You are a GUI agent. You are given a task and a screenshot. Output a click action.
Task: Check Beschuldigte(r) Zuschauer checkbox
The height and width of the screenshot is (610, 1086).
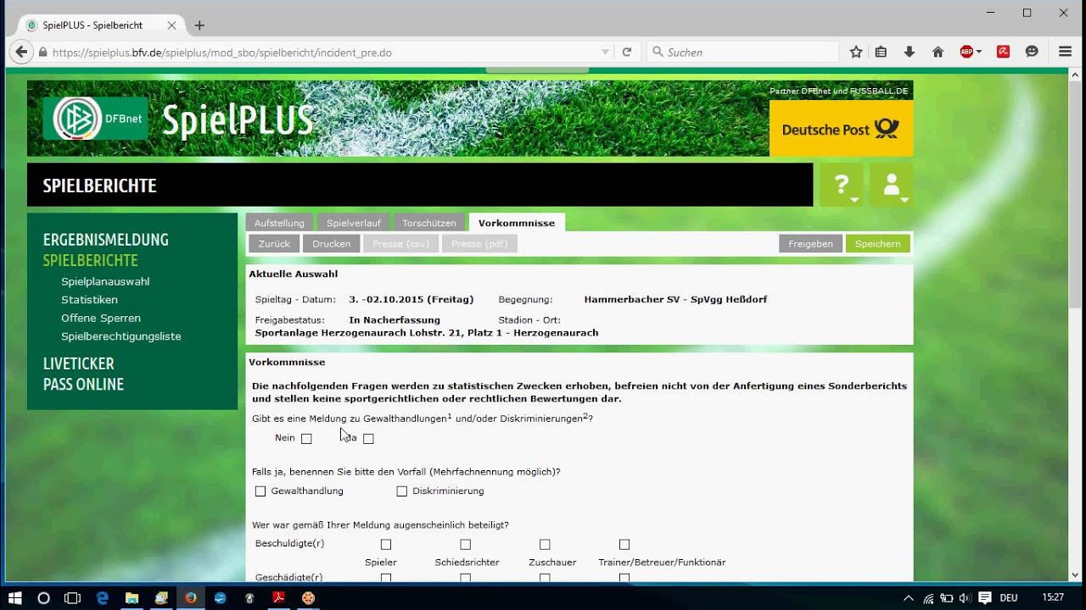pos(545,544)
